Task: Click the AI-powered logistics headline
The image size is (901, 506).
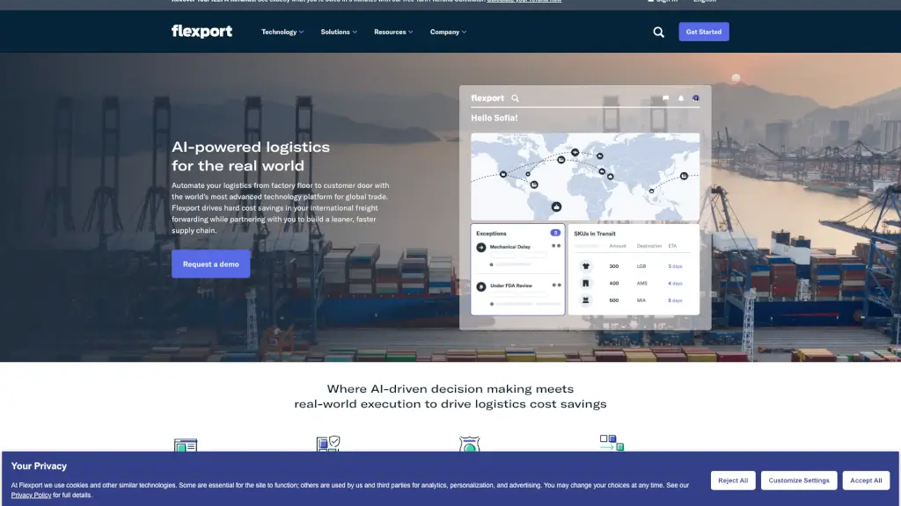Action: point(251,156)
